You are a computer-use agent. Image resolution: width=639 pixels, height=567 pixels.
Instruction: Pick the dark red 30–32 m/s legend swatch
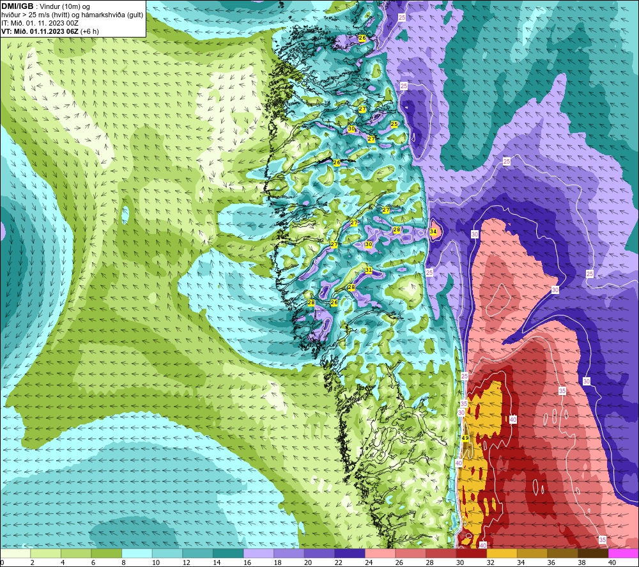(x=472, y=554)
